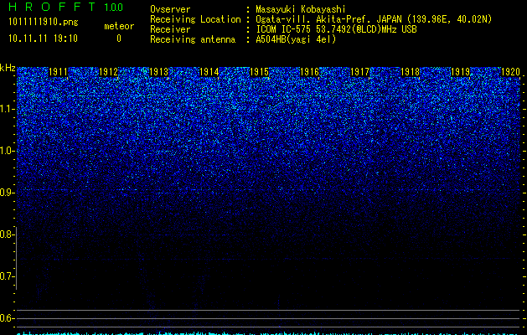Screen dimensions: 527x335
Task: Click the 1912 time marker
Action: [x=109, y=72]
